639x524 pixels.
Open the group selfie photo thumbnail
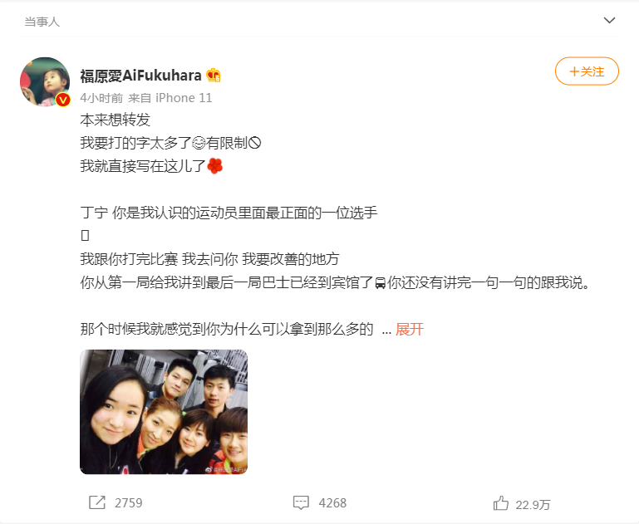[x=164, y=412]
